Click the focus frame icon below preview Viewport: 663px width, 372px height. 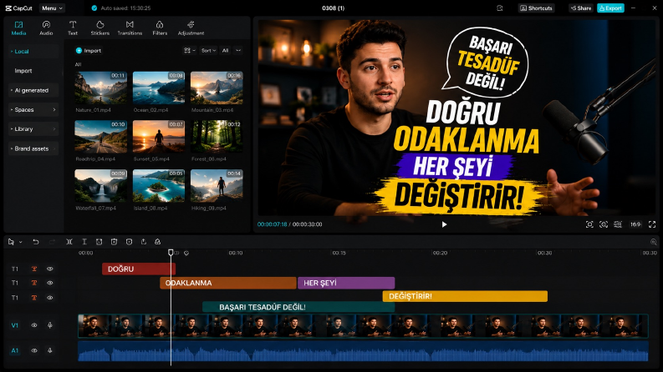589,224
